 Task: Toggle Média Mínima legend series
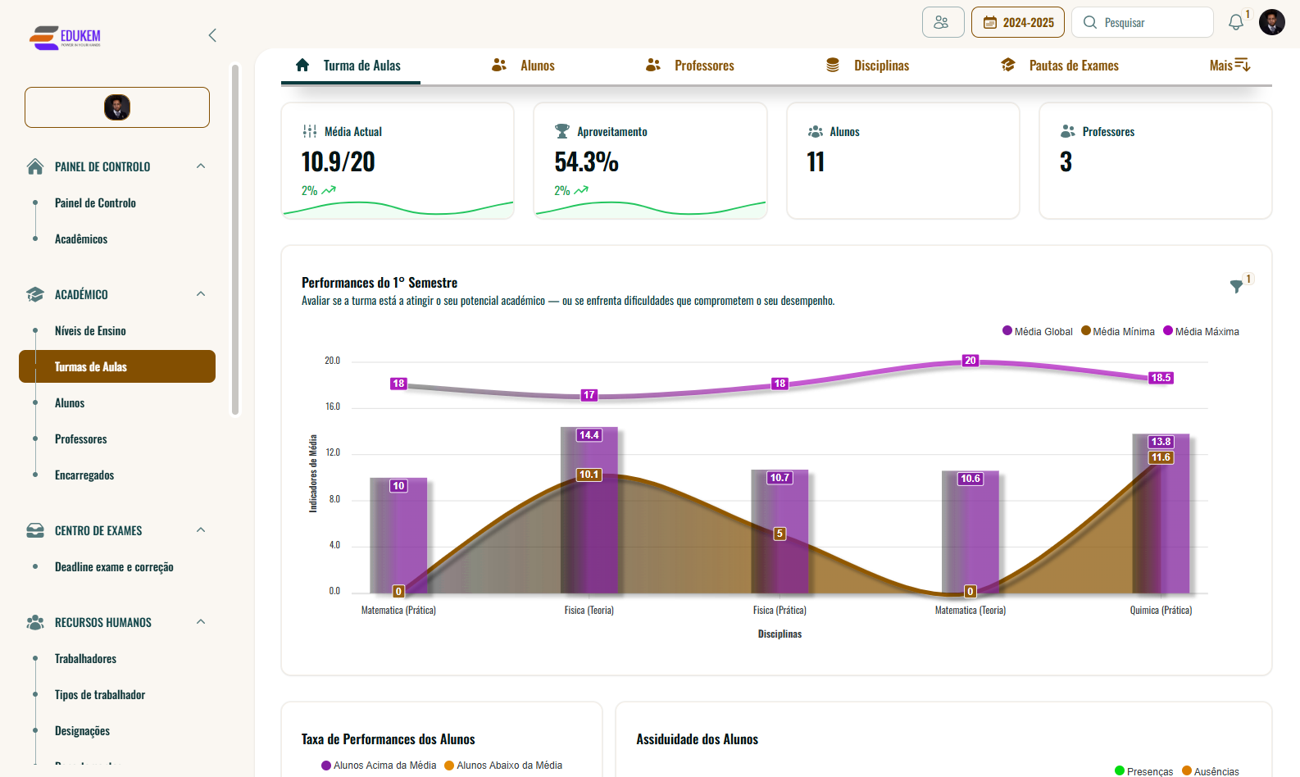tap(1117, 332)
